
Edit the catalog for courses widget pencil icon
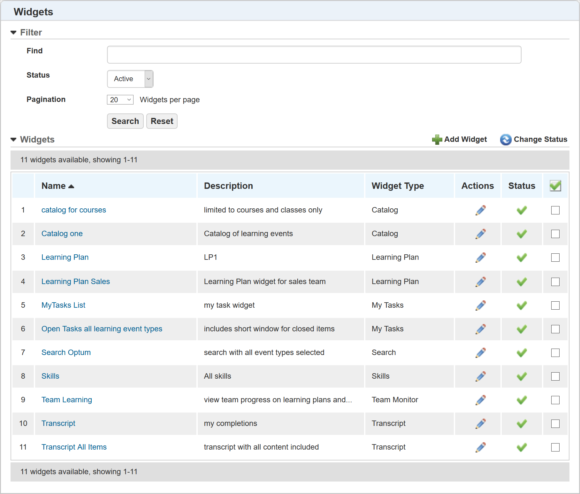click(480, 210)
